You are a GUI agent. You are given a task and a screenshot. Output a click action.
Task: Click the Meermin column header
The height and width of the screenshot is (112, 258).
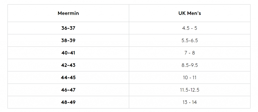68,13
